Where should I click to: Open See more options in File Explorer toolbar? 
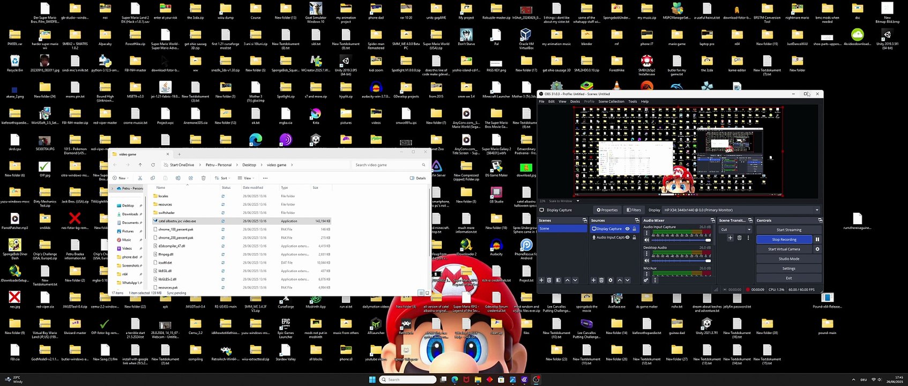265,178
